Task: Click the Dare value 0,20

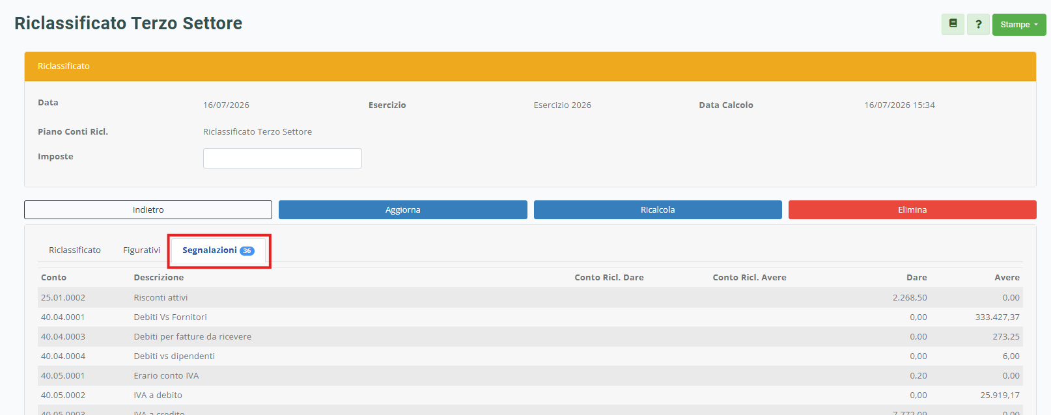Action: click(x=918, y=375)
